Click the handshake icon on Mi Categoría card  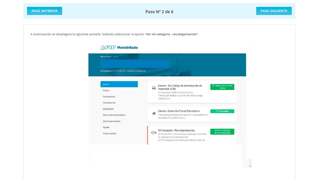pyautogui.click(x=154, y=133)
